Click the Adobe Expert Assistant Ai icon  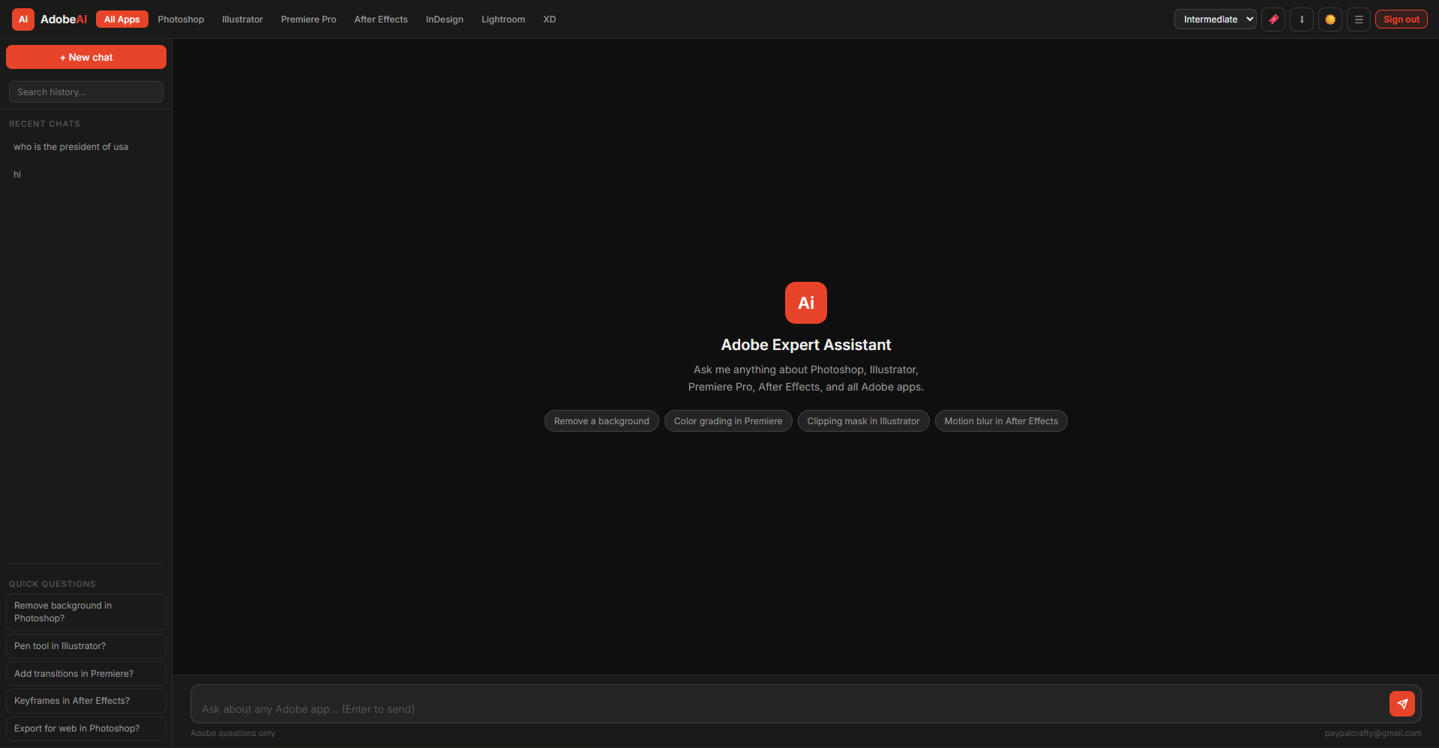coord(805,303)
